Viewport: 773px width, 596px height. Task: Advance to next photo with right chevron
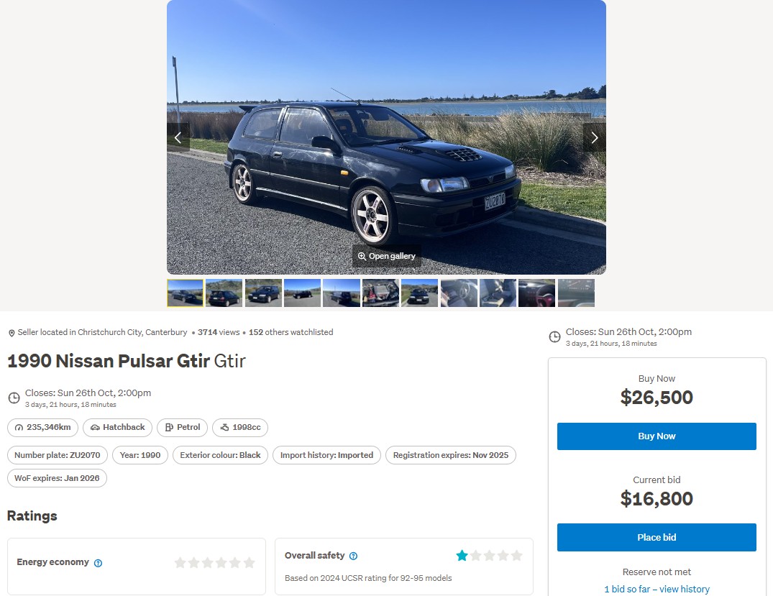tap(595, 137)
